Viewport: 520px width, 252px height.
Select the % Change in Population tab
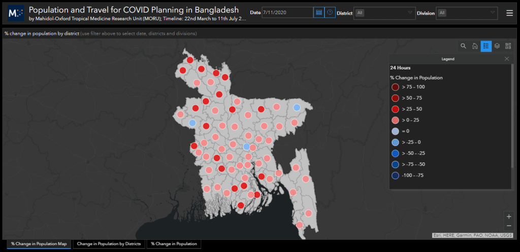point(174,244)
